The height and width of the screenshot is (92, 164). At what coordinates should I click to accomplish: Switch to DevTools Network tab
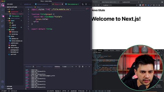pos(118,50)
